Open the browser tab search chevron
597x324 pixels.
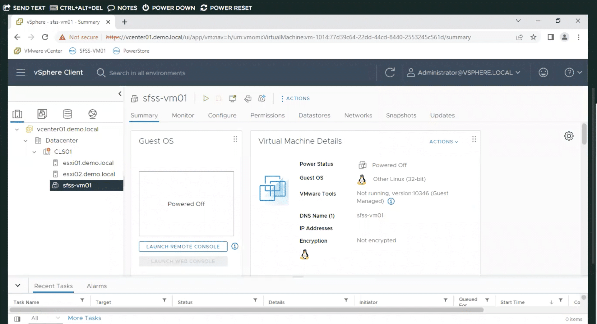[x=518, y=21]
